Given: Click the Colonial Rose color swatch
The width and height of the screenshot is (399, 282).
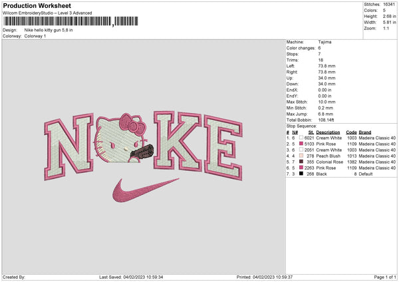Looking at the screenshot, I should (x=301, y=162).
